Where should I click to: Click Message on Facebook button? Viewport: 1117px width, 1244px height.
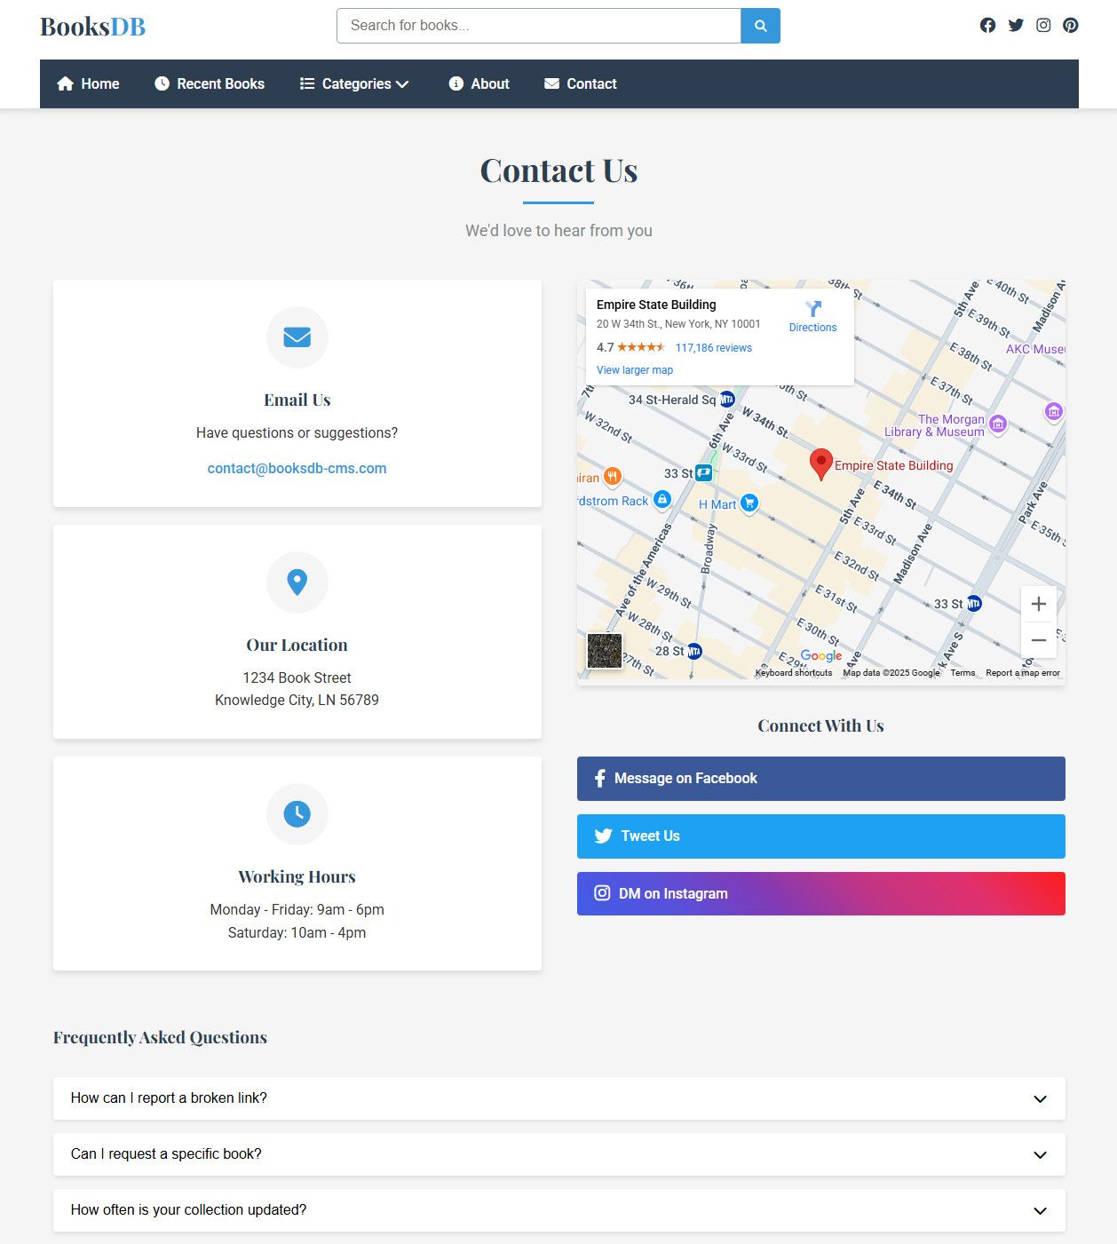coord(821,779)
